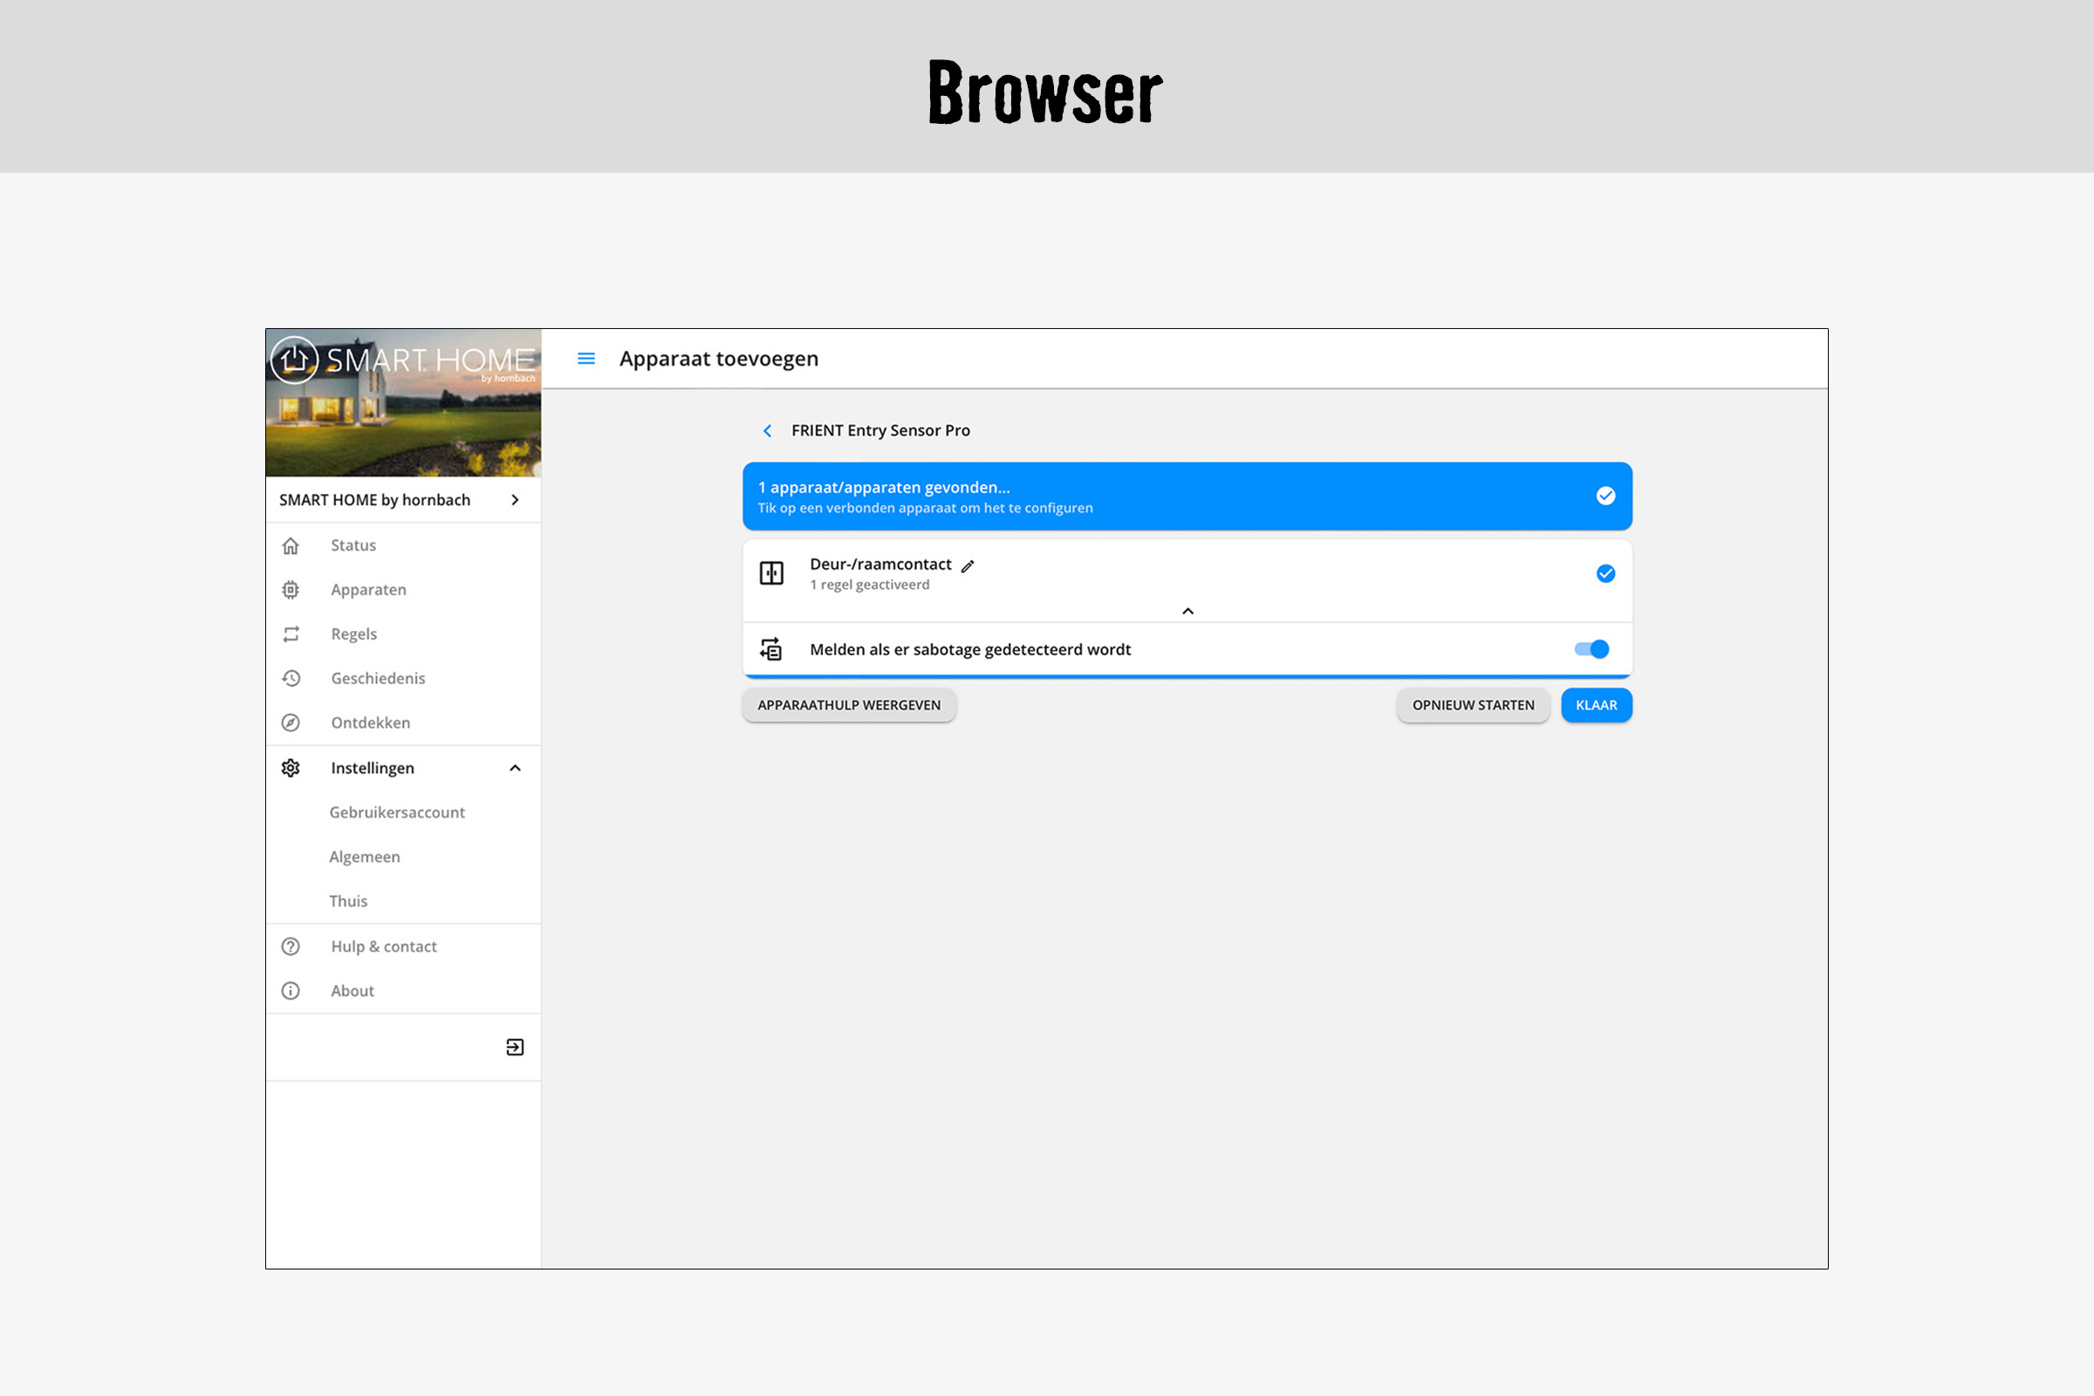Click the Status home icon
The image size is (2094, 1396).
(291, 546)
